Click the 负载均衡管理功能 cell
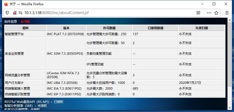Screen dimensions: 234x112 coord(109,54)
